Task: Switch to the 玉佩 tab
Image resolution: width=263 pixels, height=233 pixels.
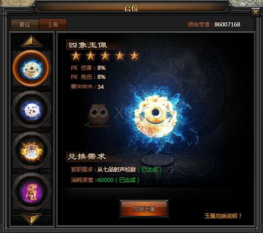Action: (x=53, y=25)
